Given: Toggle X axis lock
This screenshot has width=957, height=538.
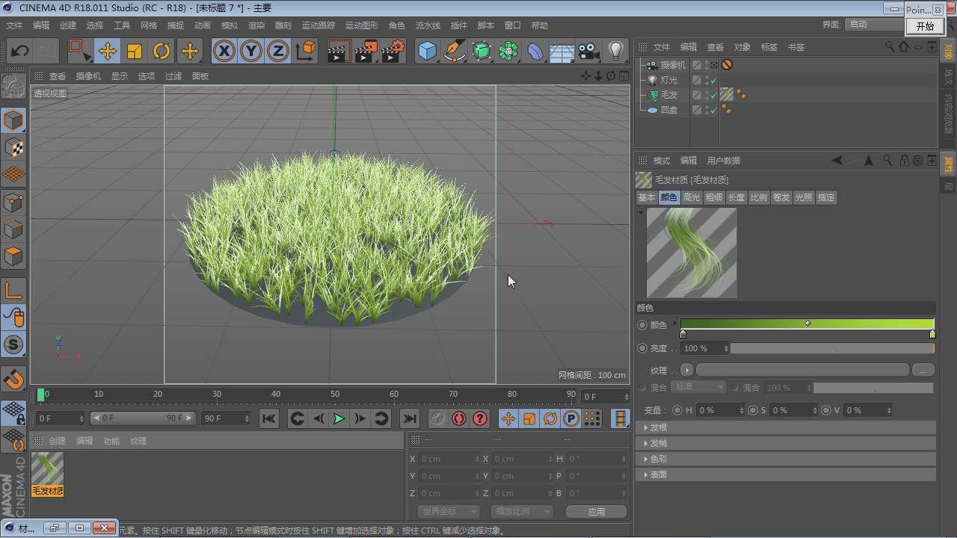Looking at the screenshot, I should (224, 51).
